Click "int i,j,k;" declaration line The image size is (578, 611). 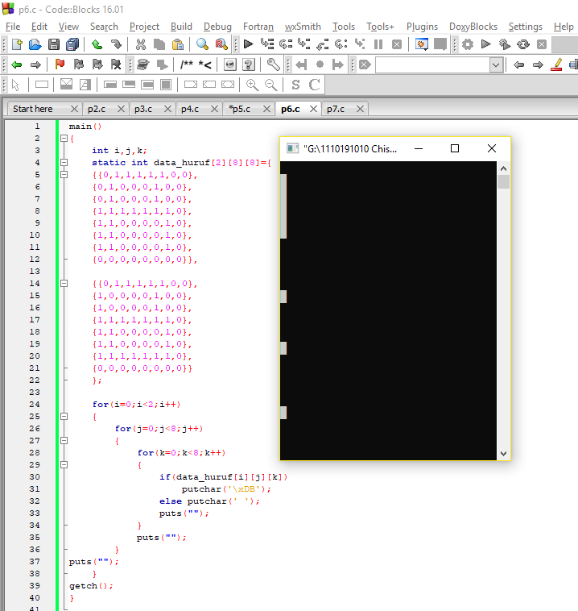point(119,151)
